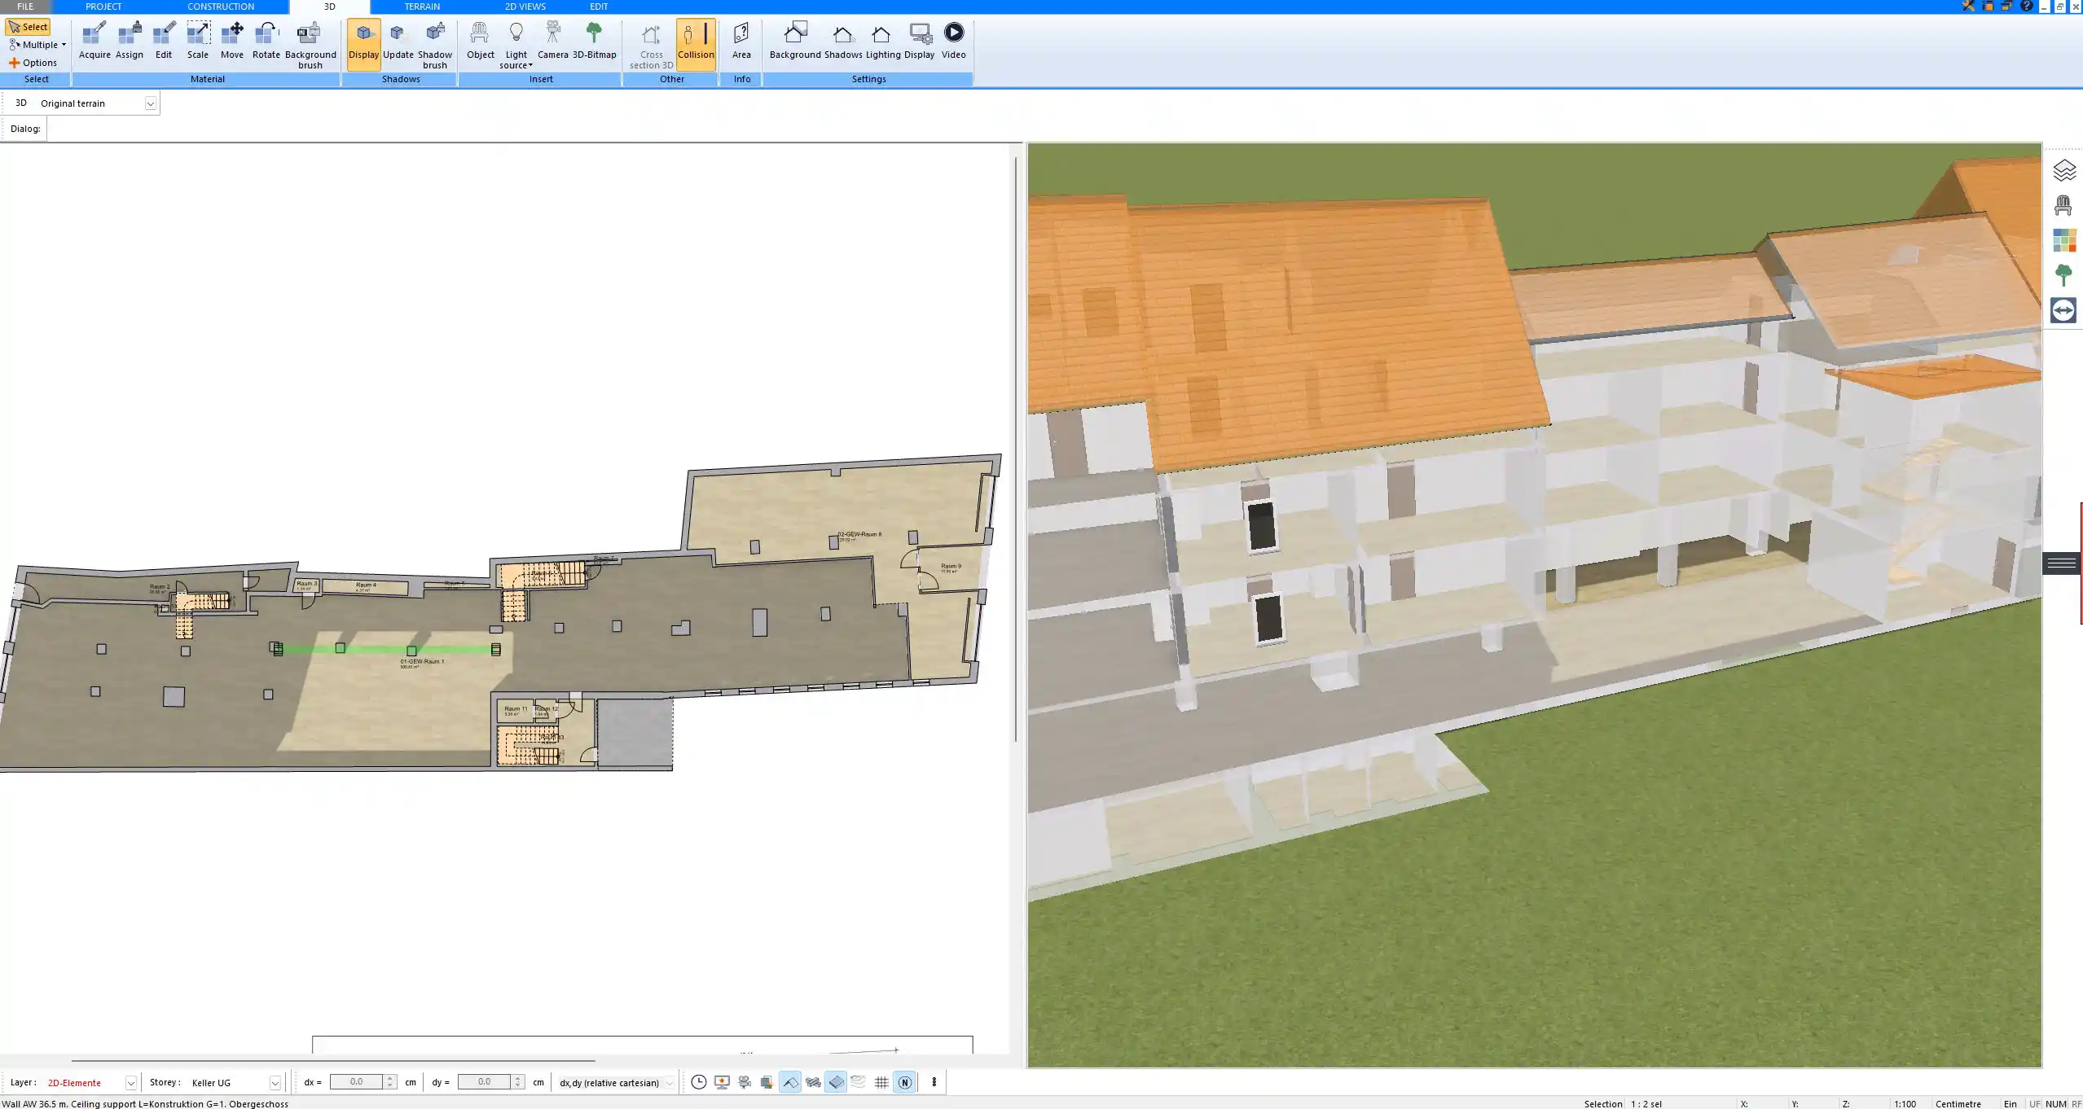The image size is (2083, 1109).
Task: Switch to the EDIT ribbon tab
Action: (599, 7)
